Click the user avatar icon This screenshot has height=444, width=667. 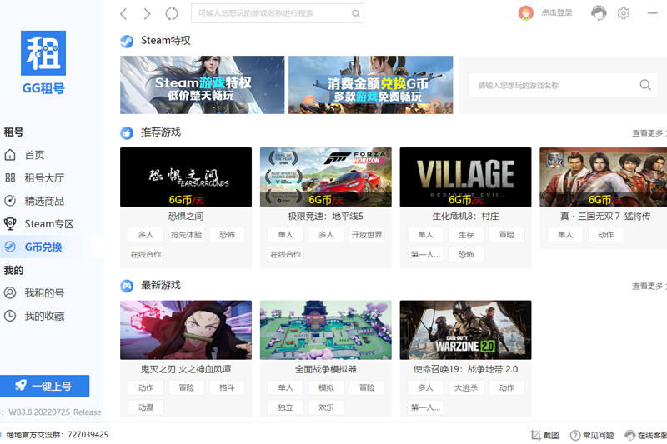coord(526,12)
